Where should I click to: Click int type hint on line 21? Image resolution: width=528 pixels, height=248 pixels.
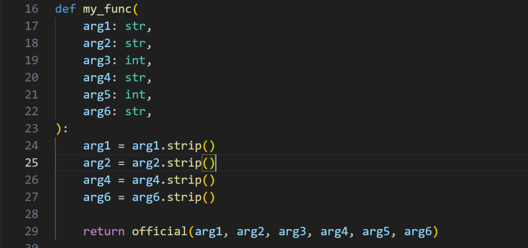136,95
